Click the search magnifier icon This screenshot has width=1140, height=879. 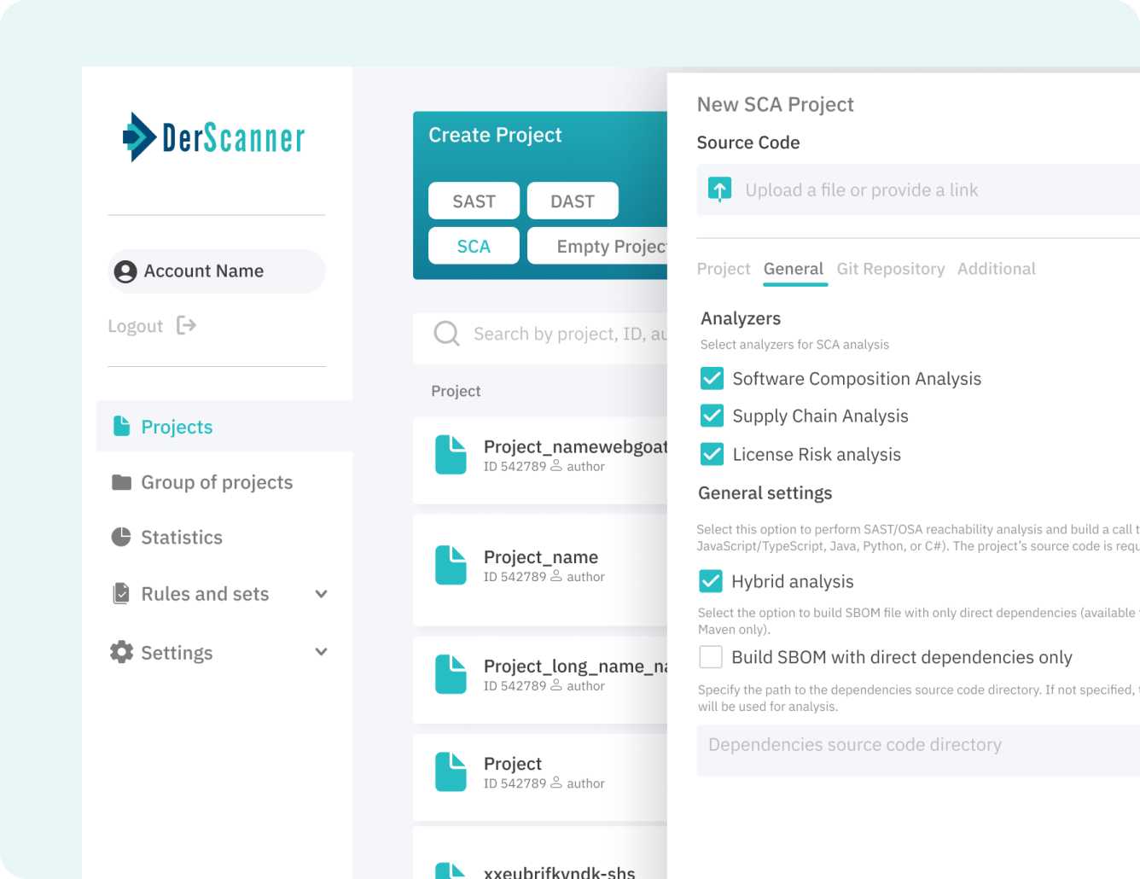[446, 333]
